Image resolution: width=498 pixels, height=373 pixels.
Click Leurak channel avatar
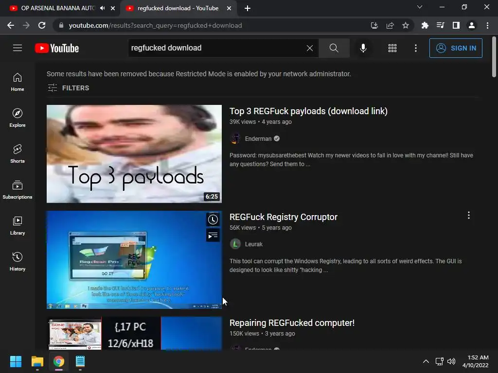click(235, 244)
